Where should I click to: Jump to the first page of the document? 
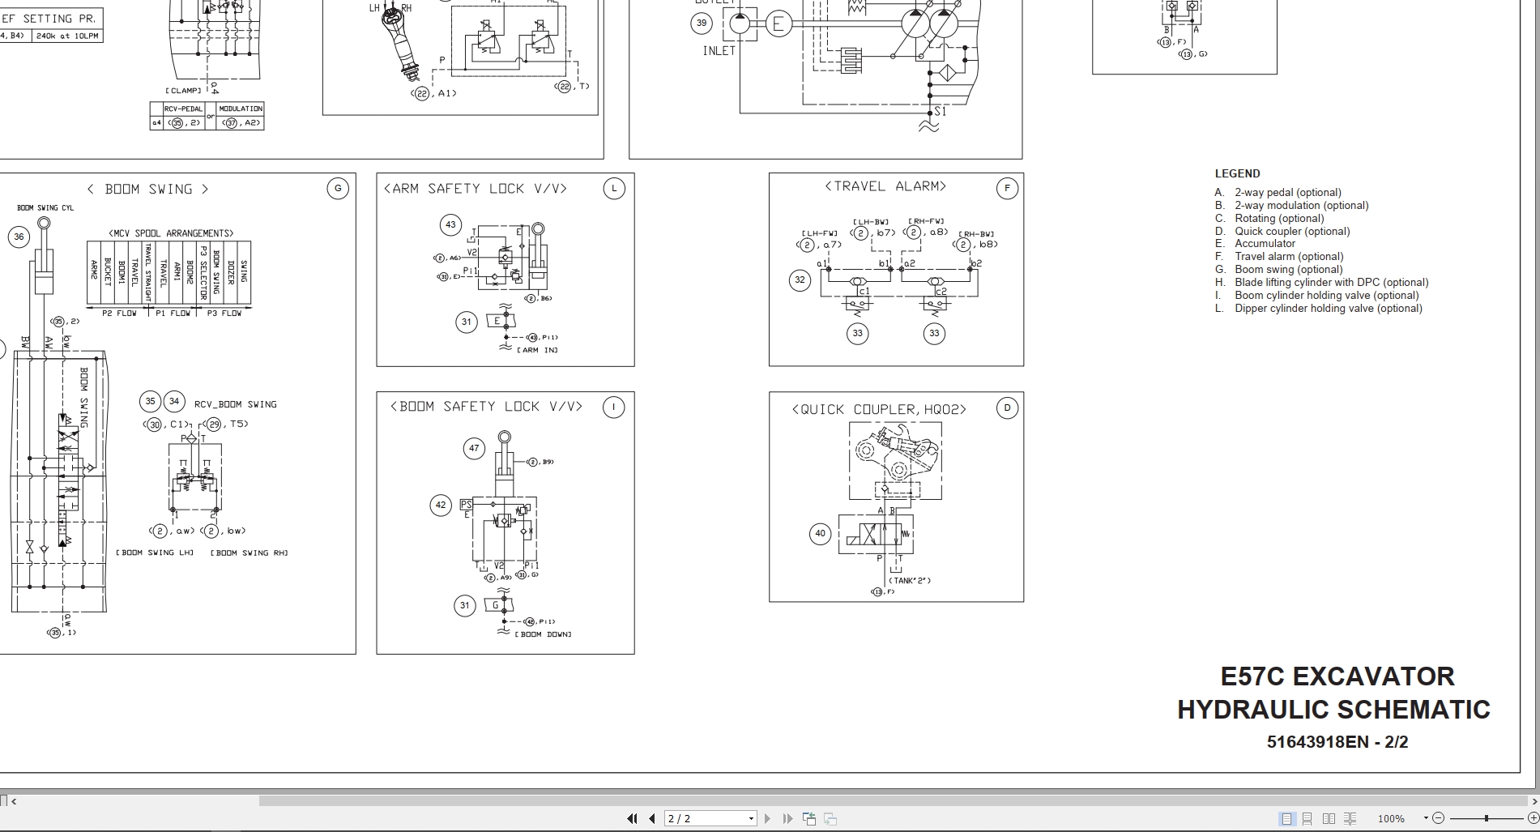pyautogui.click(x=633, y=818)
